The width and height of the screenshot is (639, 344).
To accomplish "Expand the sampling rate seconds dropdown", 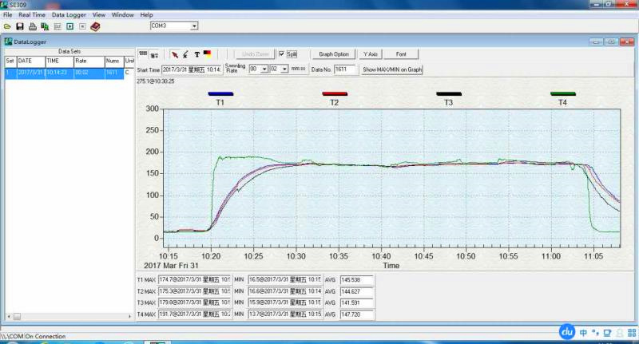I will click(284, 69).
